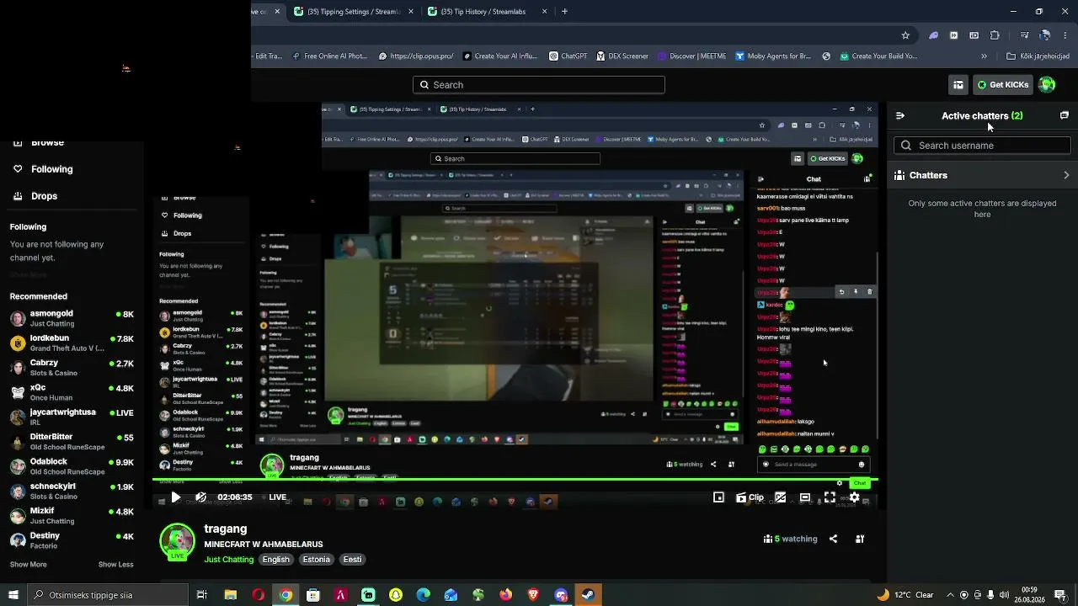Open Chrome from the taskbar

tap(286, 595)
